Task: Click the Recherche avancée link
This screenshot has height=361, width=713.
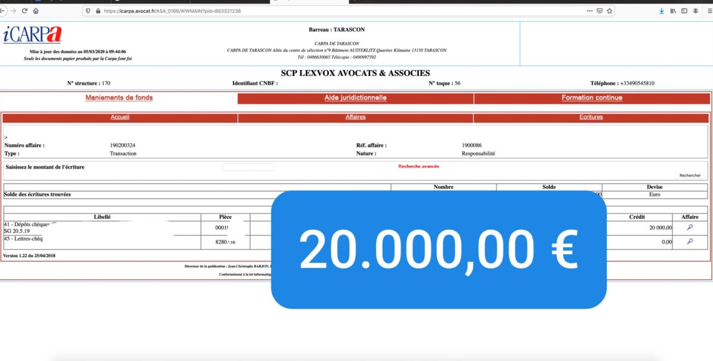Action: [418, 166]
